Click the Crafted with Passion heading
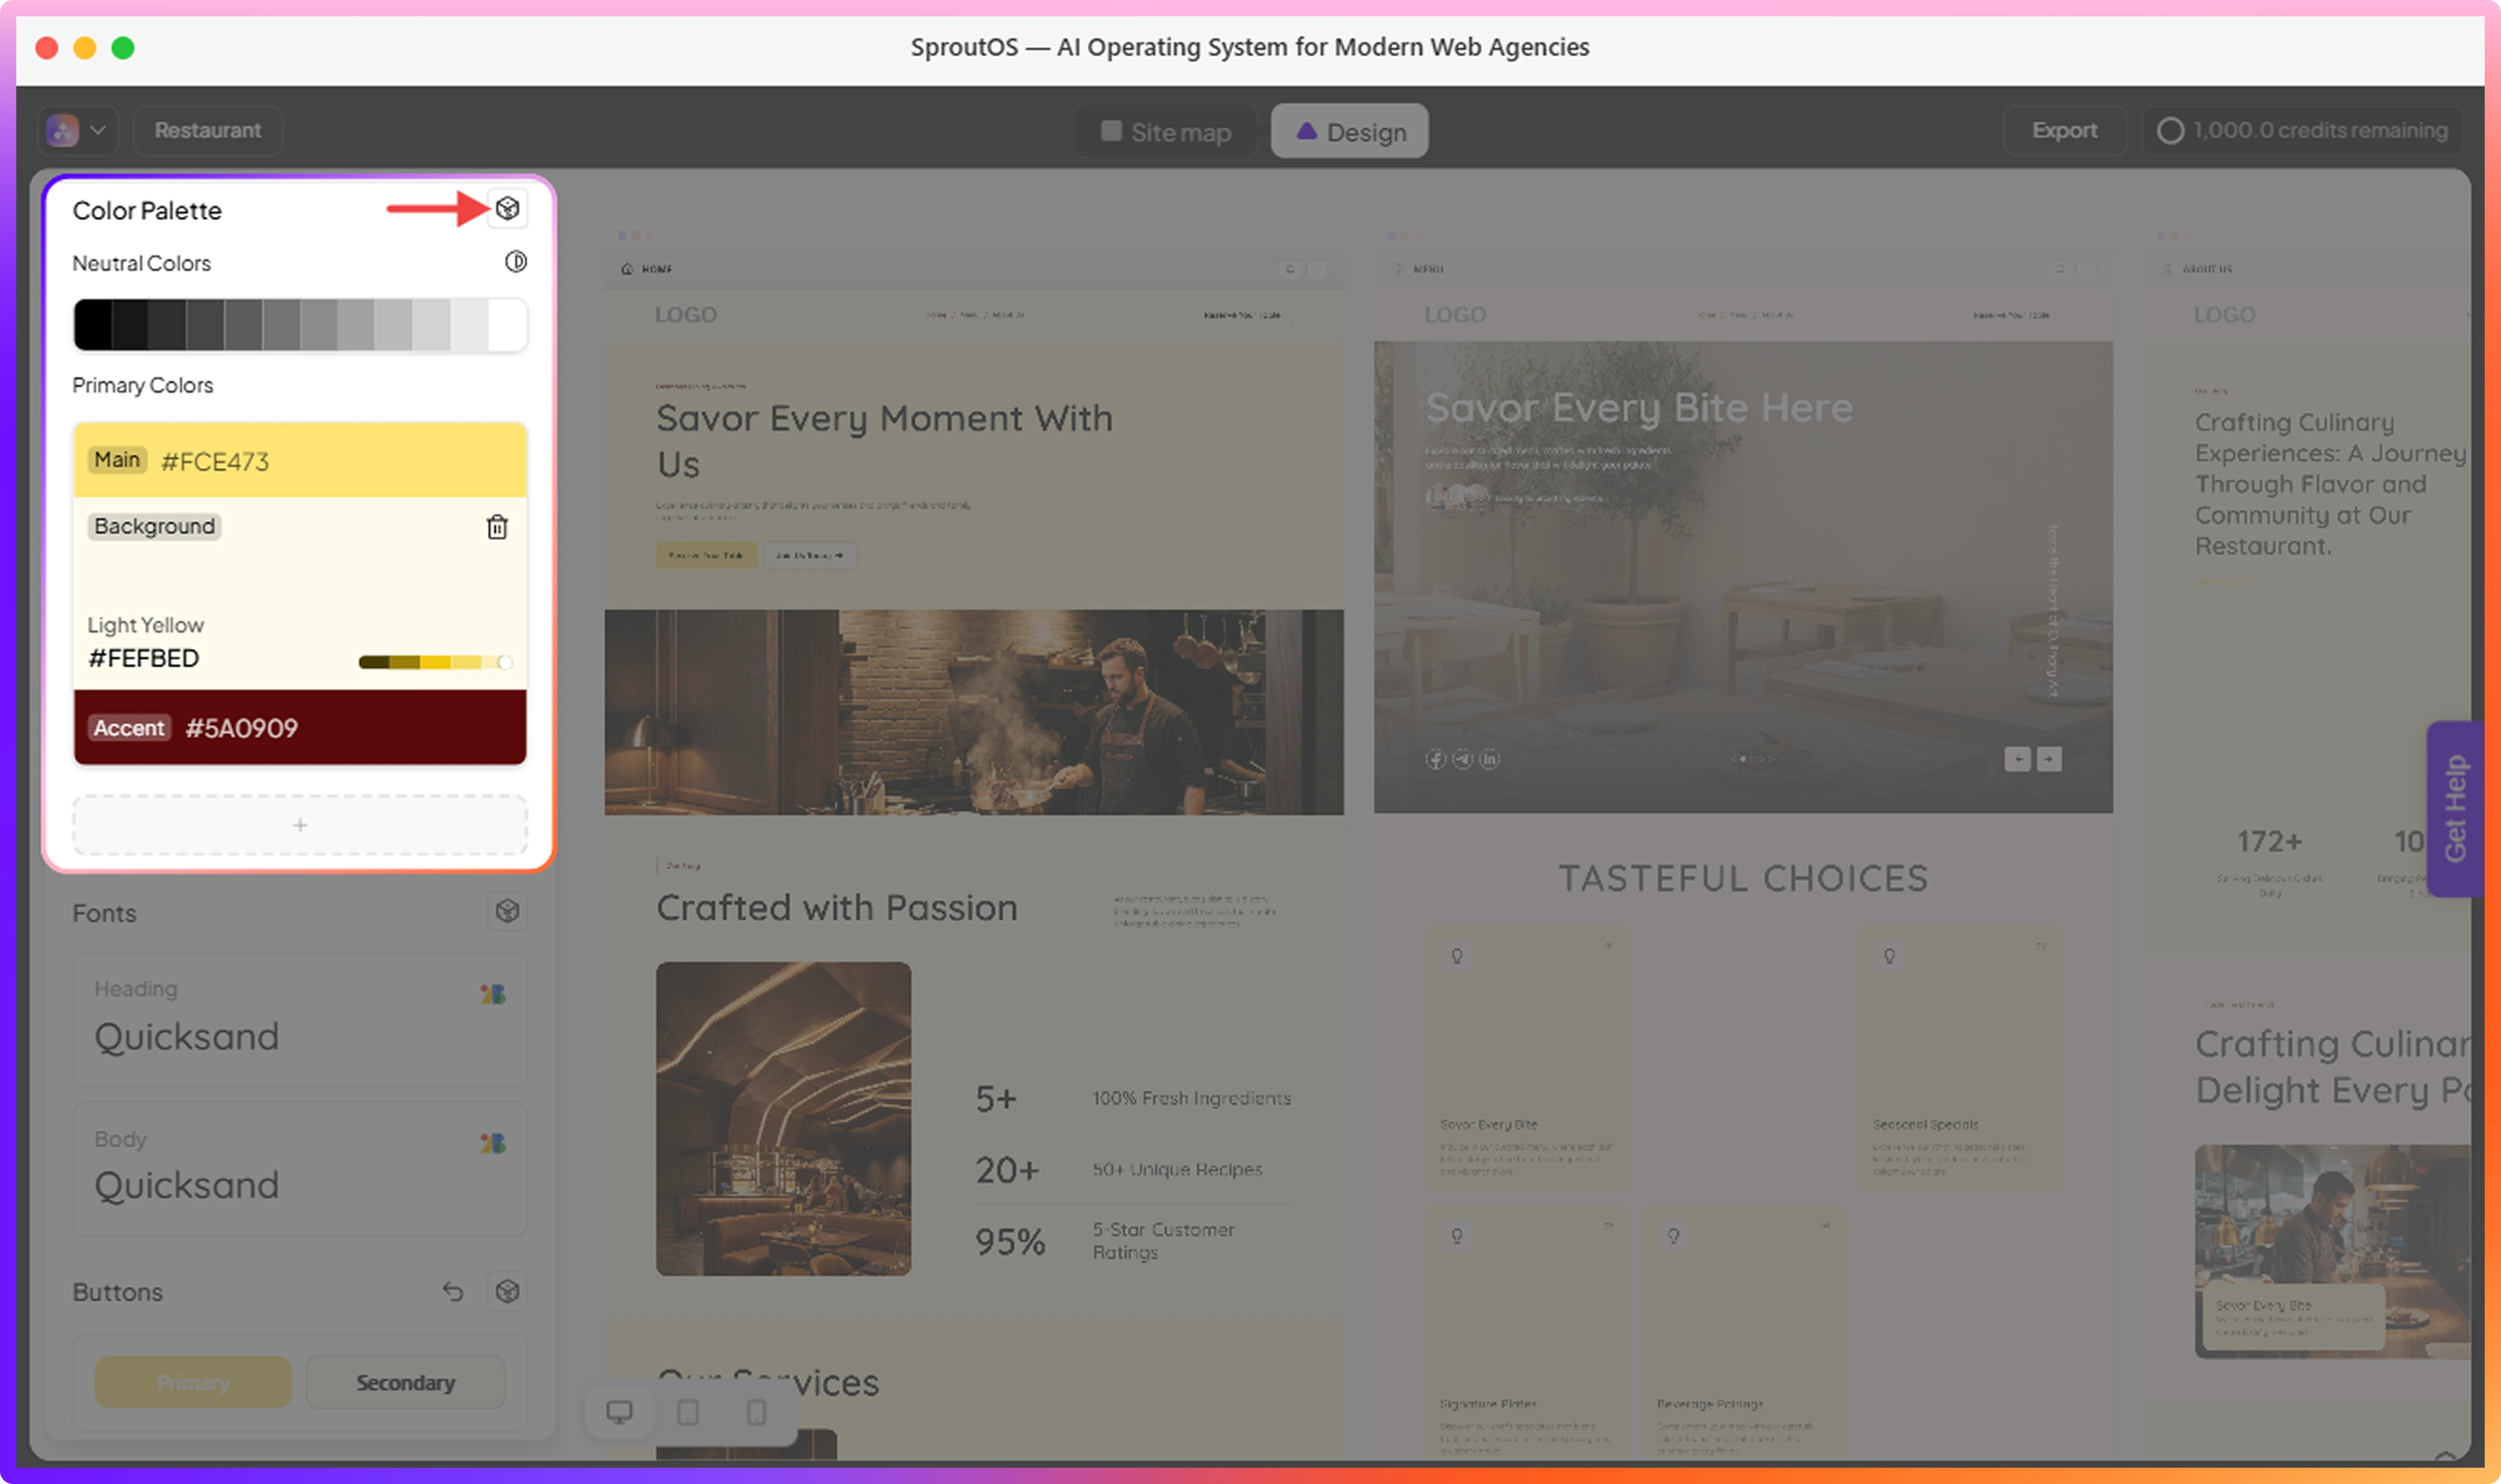This screenshot has height=1484, width=2501. (837, 908)
